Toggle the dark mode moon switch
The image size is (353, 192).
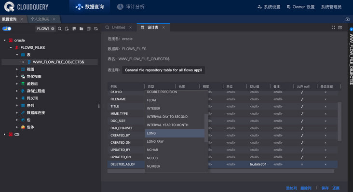[7, 28]
